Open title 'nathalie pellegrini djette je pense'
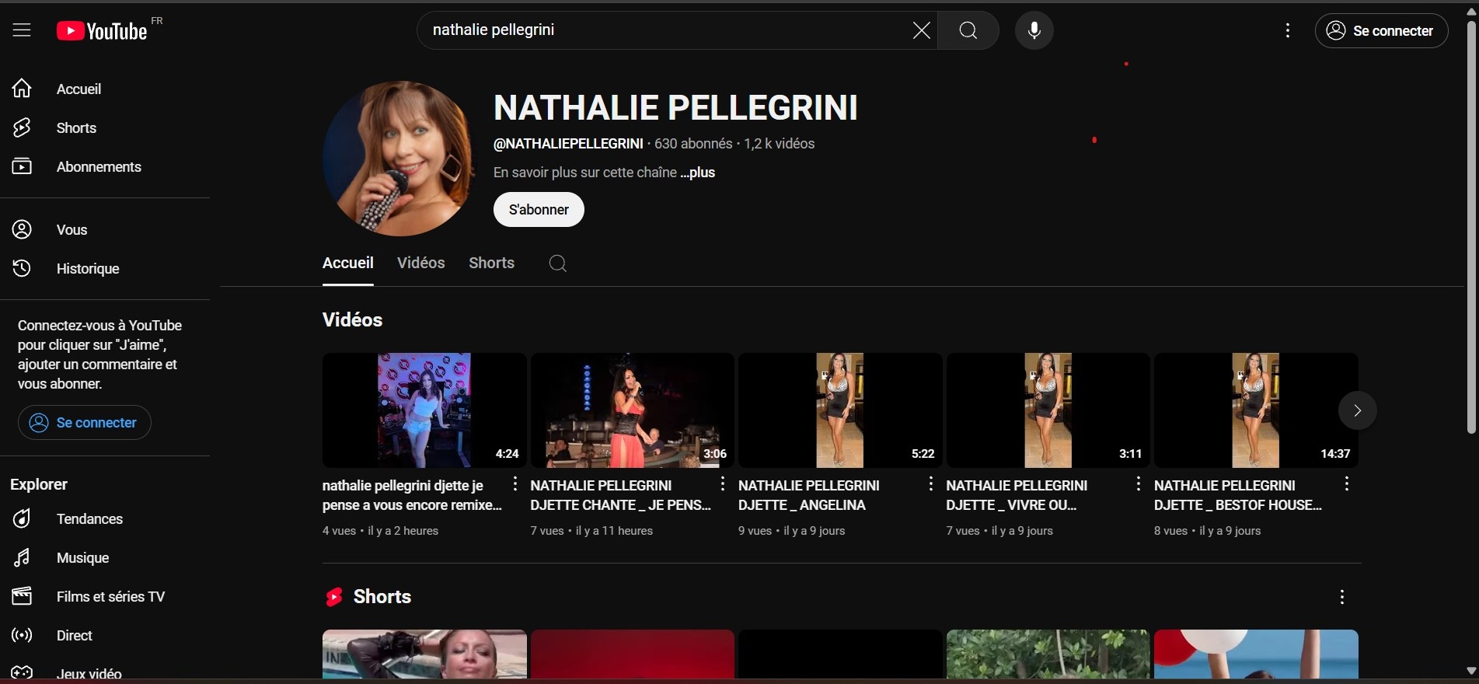 [x=413, y=495]
